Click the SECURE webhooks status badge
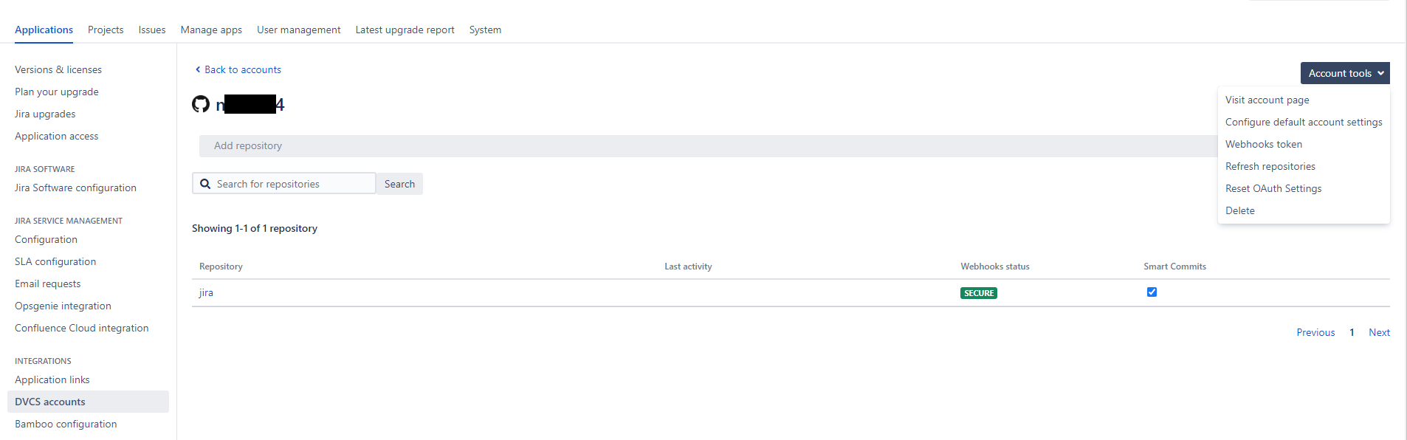Screen dimensions: 1407x440 [979, 293]
